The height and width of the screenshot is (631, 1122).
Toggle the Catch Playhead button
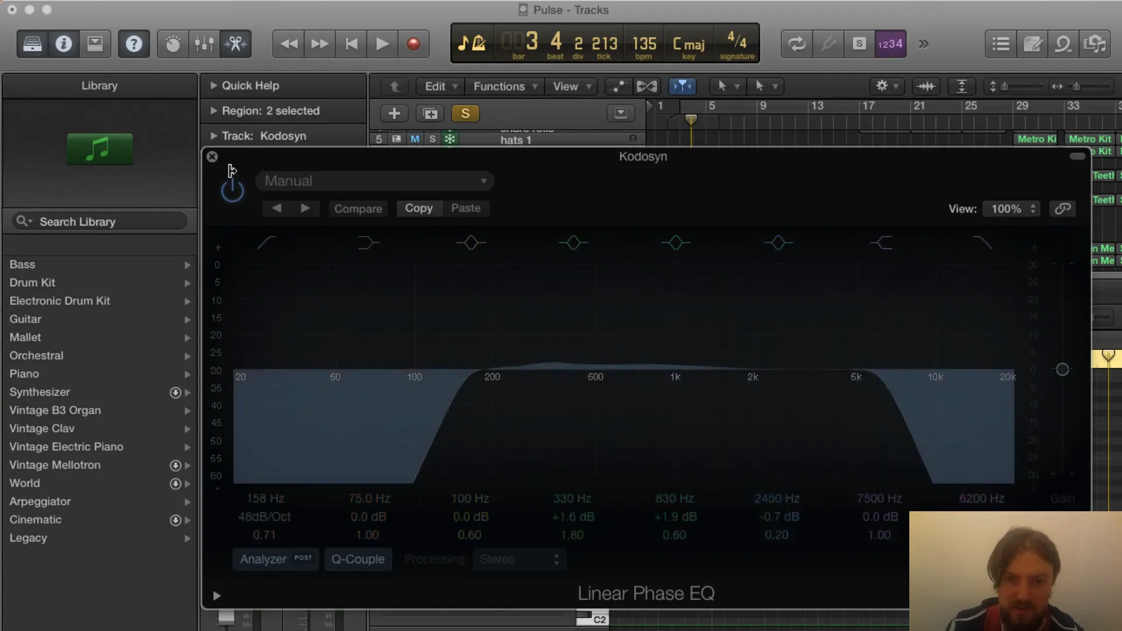tap(682, 86)
